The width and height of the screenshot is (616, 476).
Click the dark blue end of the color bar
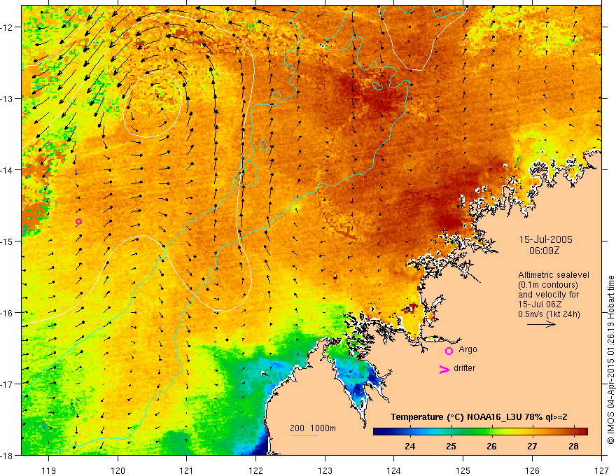click(x=378, y=431)
